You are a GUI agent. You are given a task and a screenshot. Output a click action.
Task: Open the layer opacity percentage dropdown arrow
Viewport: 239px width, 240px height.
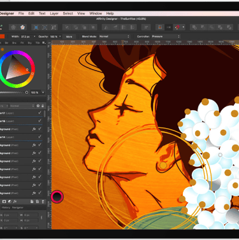point(7,106)
